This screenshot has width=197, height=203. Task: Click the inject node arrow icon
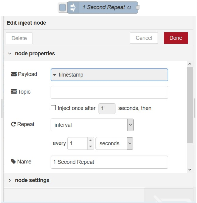(73, 8)
